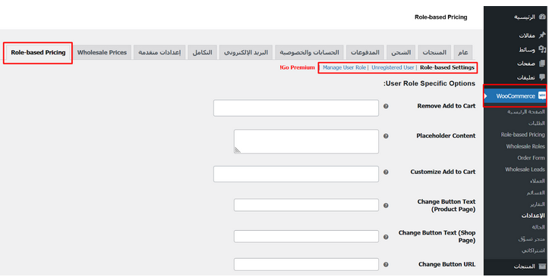
Task: Open the Unregistered User sub-link
Action: point(393,67)
